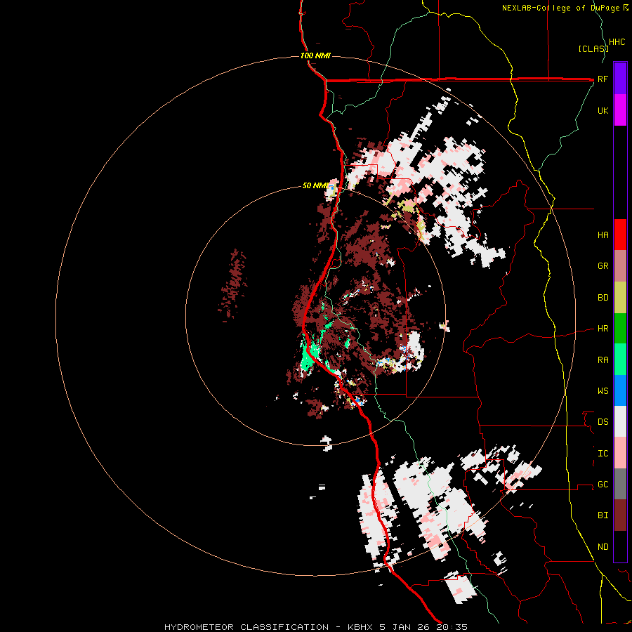This screenshot has width=632, height=632.
Task: Click the [CLAS] units label
Action: point(593,48)
